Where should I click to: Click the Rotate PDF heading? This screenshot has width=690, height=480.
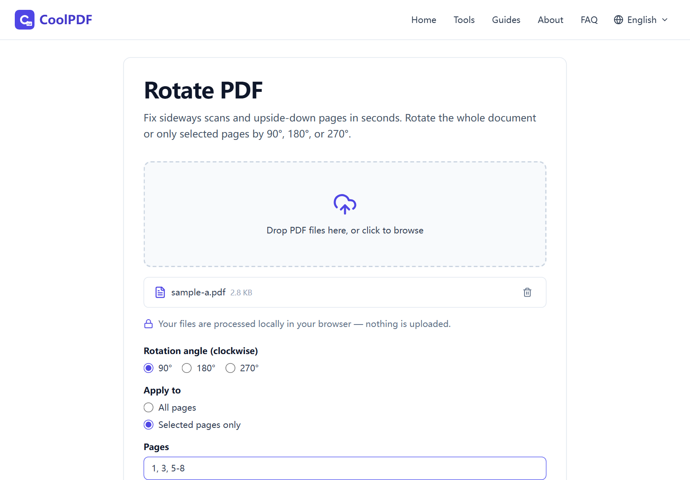coord(203,90)
